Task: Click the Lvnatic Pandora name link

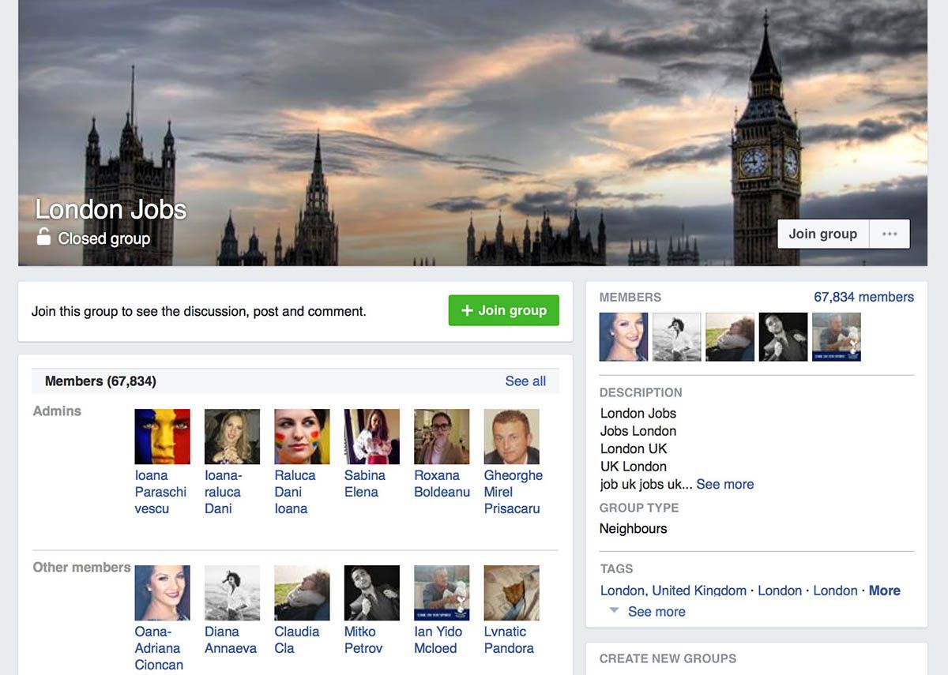Action: (x=509, y=639)
